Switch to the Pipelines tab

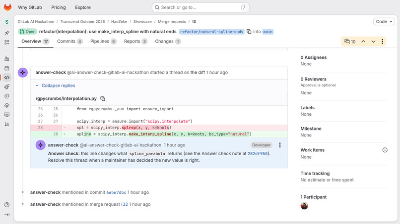[103, 42]
